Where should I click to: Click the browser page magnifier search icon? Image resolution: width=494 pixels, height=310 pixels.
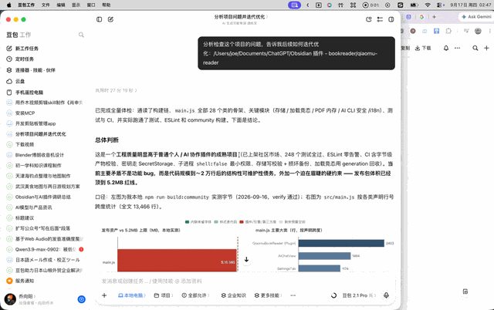pos(475,48)
